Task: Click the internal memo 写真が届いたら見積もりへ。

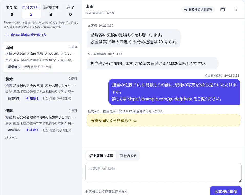Action: coord(164,120)
